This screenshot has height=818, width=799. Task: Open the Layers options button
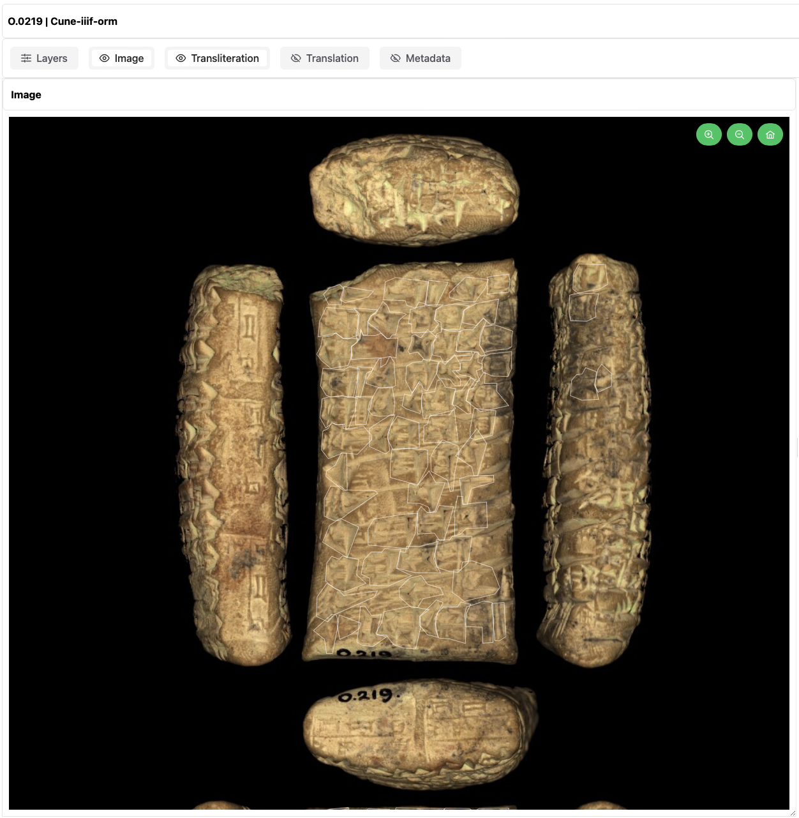[x=44, y=58]
